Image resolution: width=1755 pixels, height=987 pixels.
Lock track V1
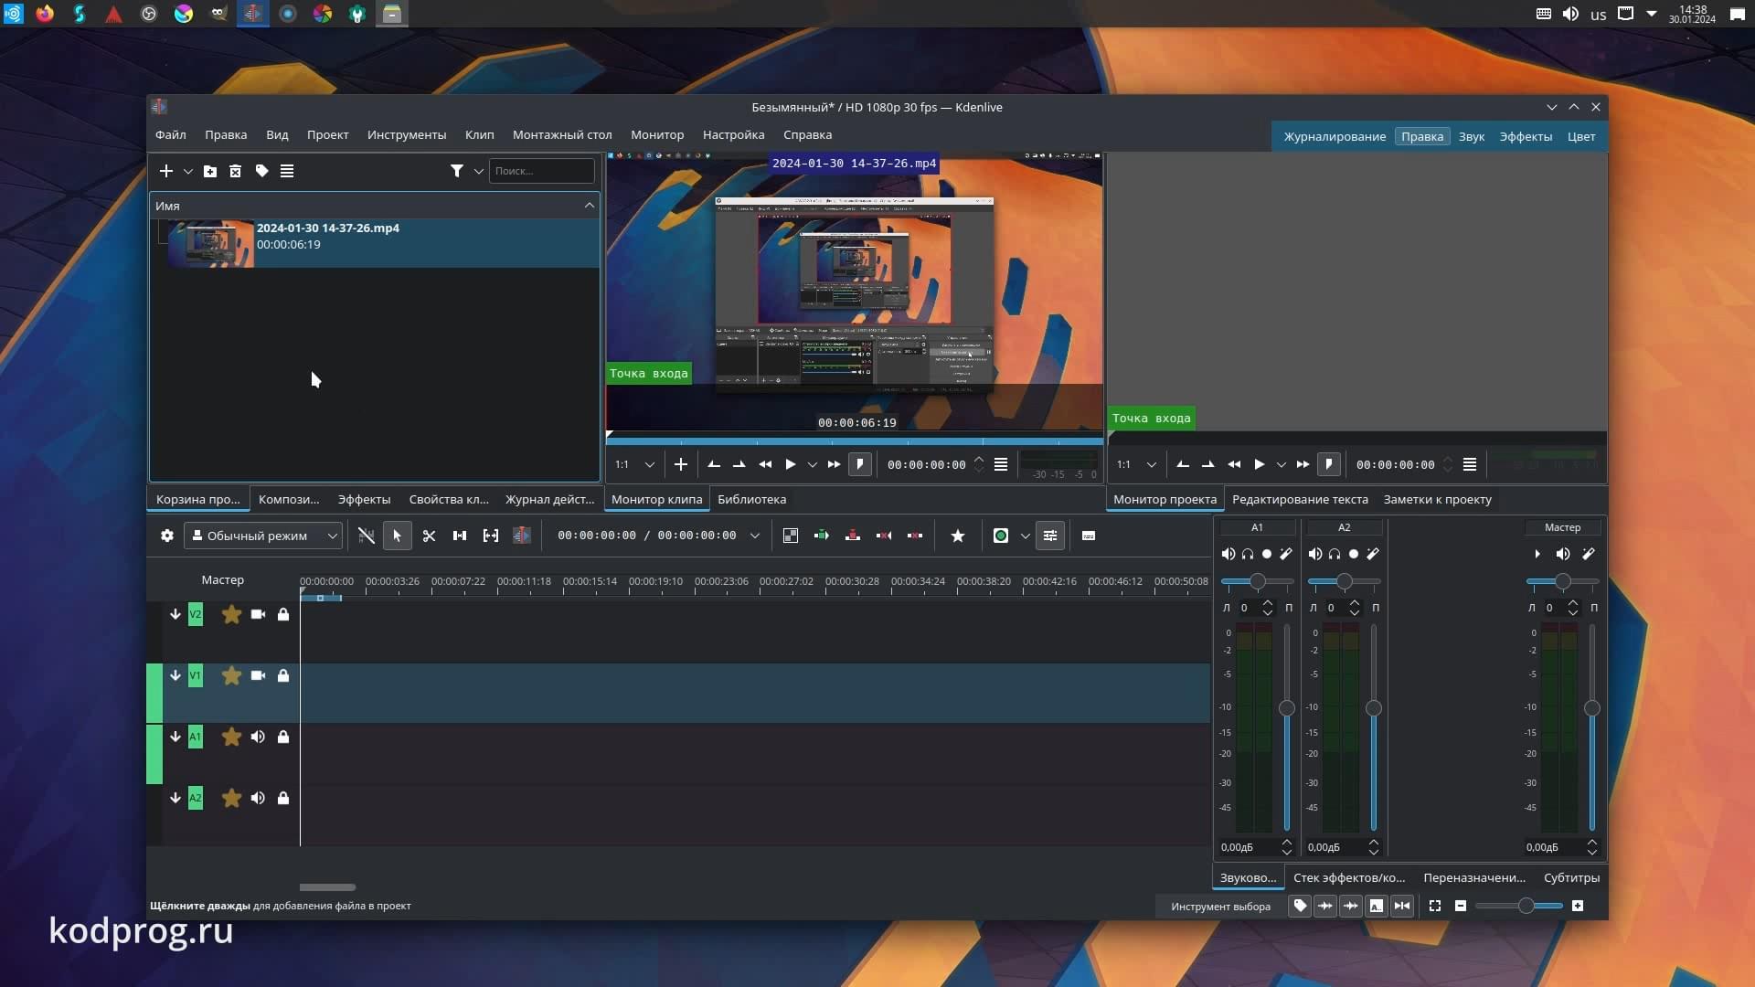point(283,676)
